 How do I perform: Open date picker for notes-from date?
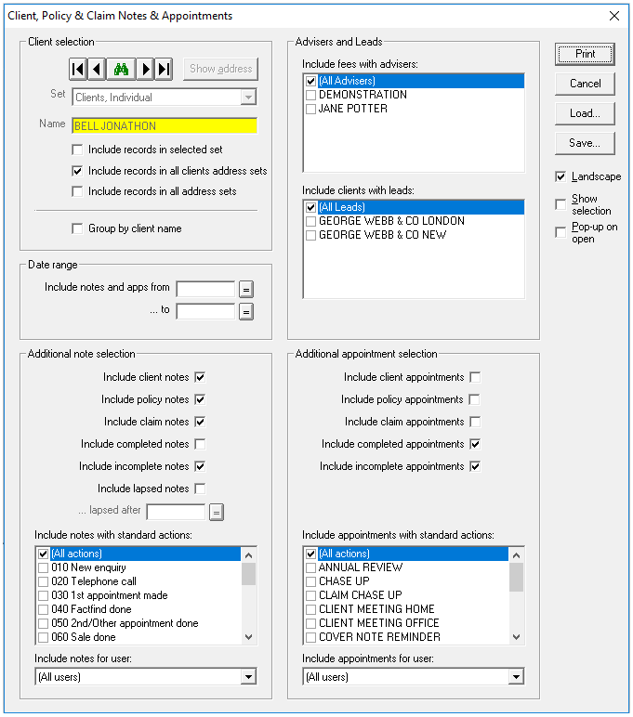[246, 290]
